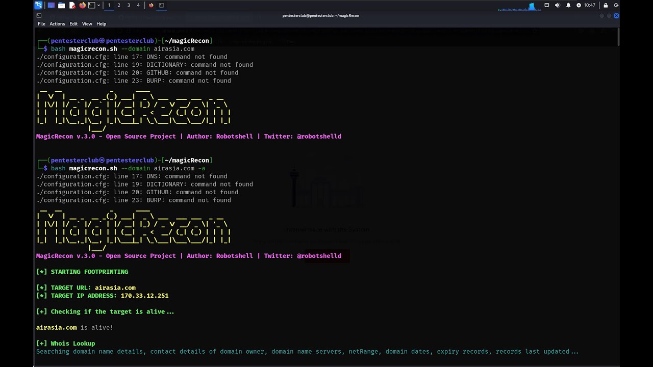Screen dimensions: 653x367
Task: Open the Actions menu in the terminal
Action: [x=57, y=24]
